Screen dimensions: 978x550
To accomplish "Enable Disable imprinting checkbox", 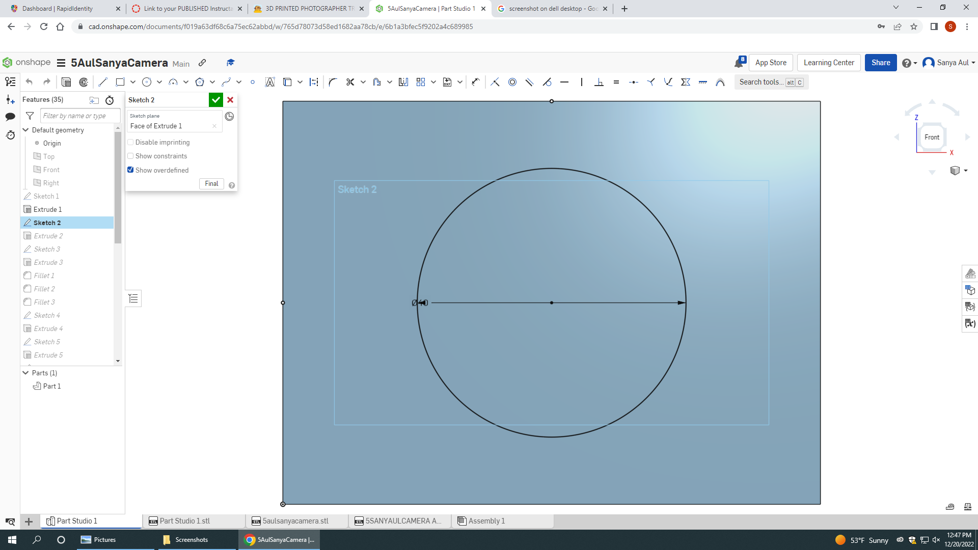I will (x=130, y=142).
